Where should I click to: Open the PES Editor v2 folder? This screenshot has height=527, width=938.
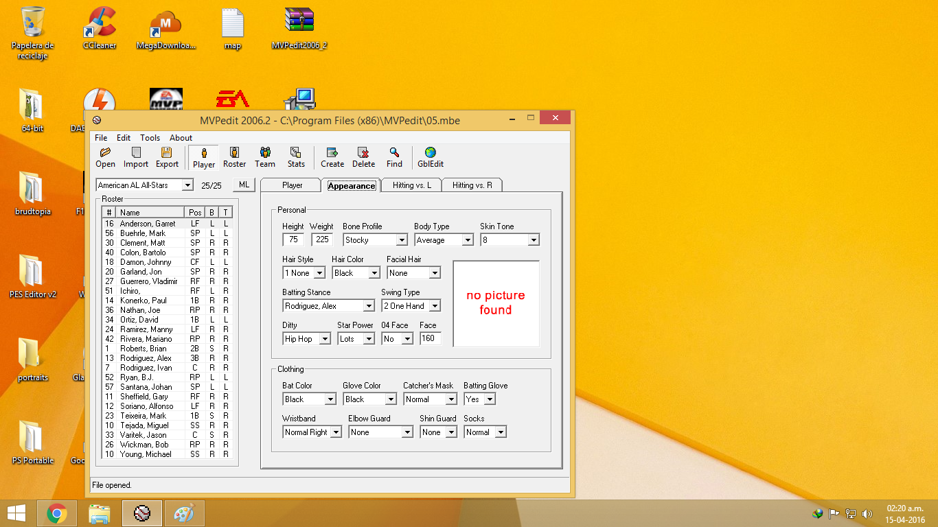point(32,277)
